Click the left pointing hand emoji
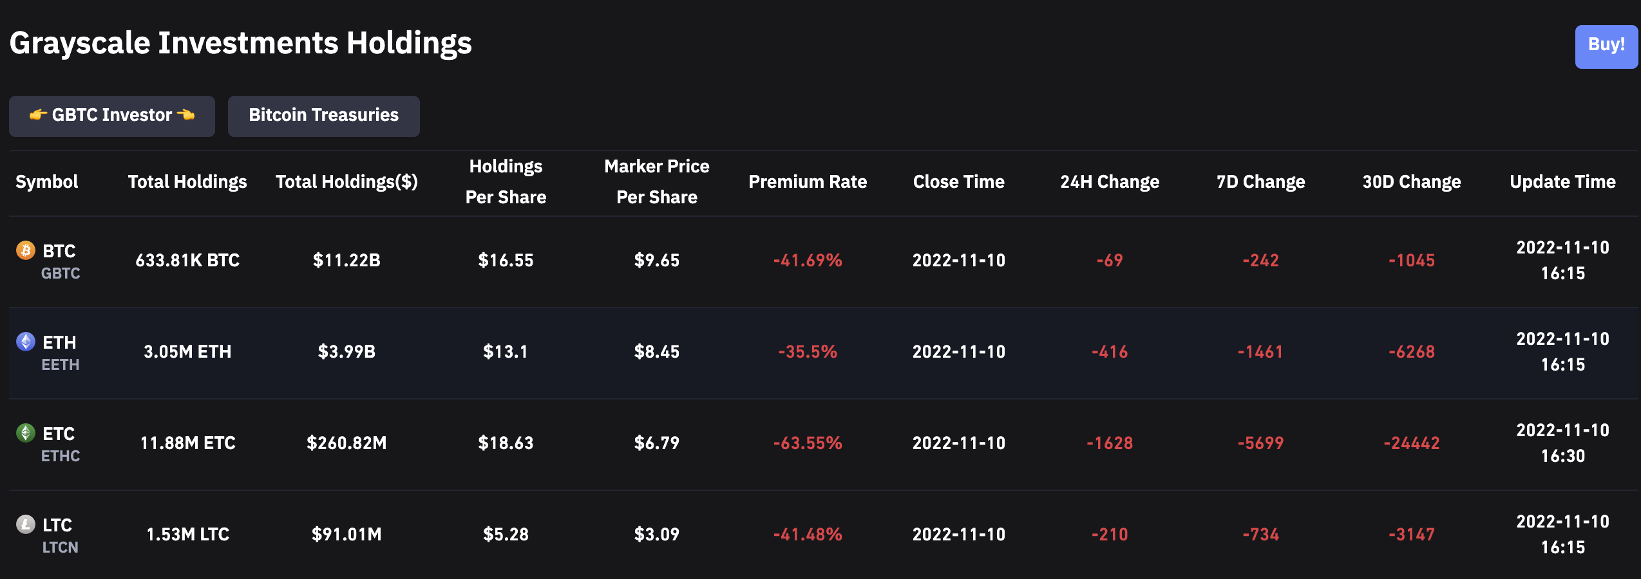The image size is (1641, 579). pyautogui.click(x=38, y=115)
